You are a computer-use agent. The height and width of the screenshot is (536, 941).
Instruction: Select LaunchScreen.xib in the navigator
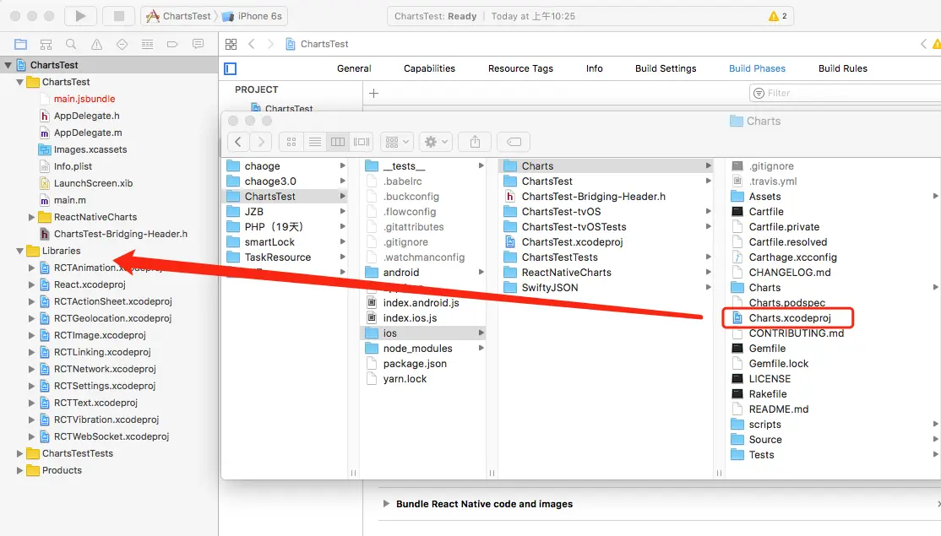point(93,183)
